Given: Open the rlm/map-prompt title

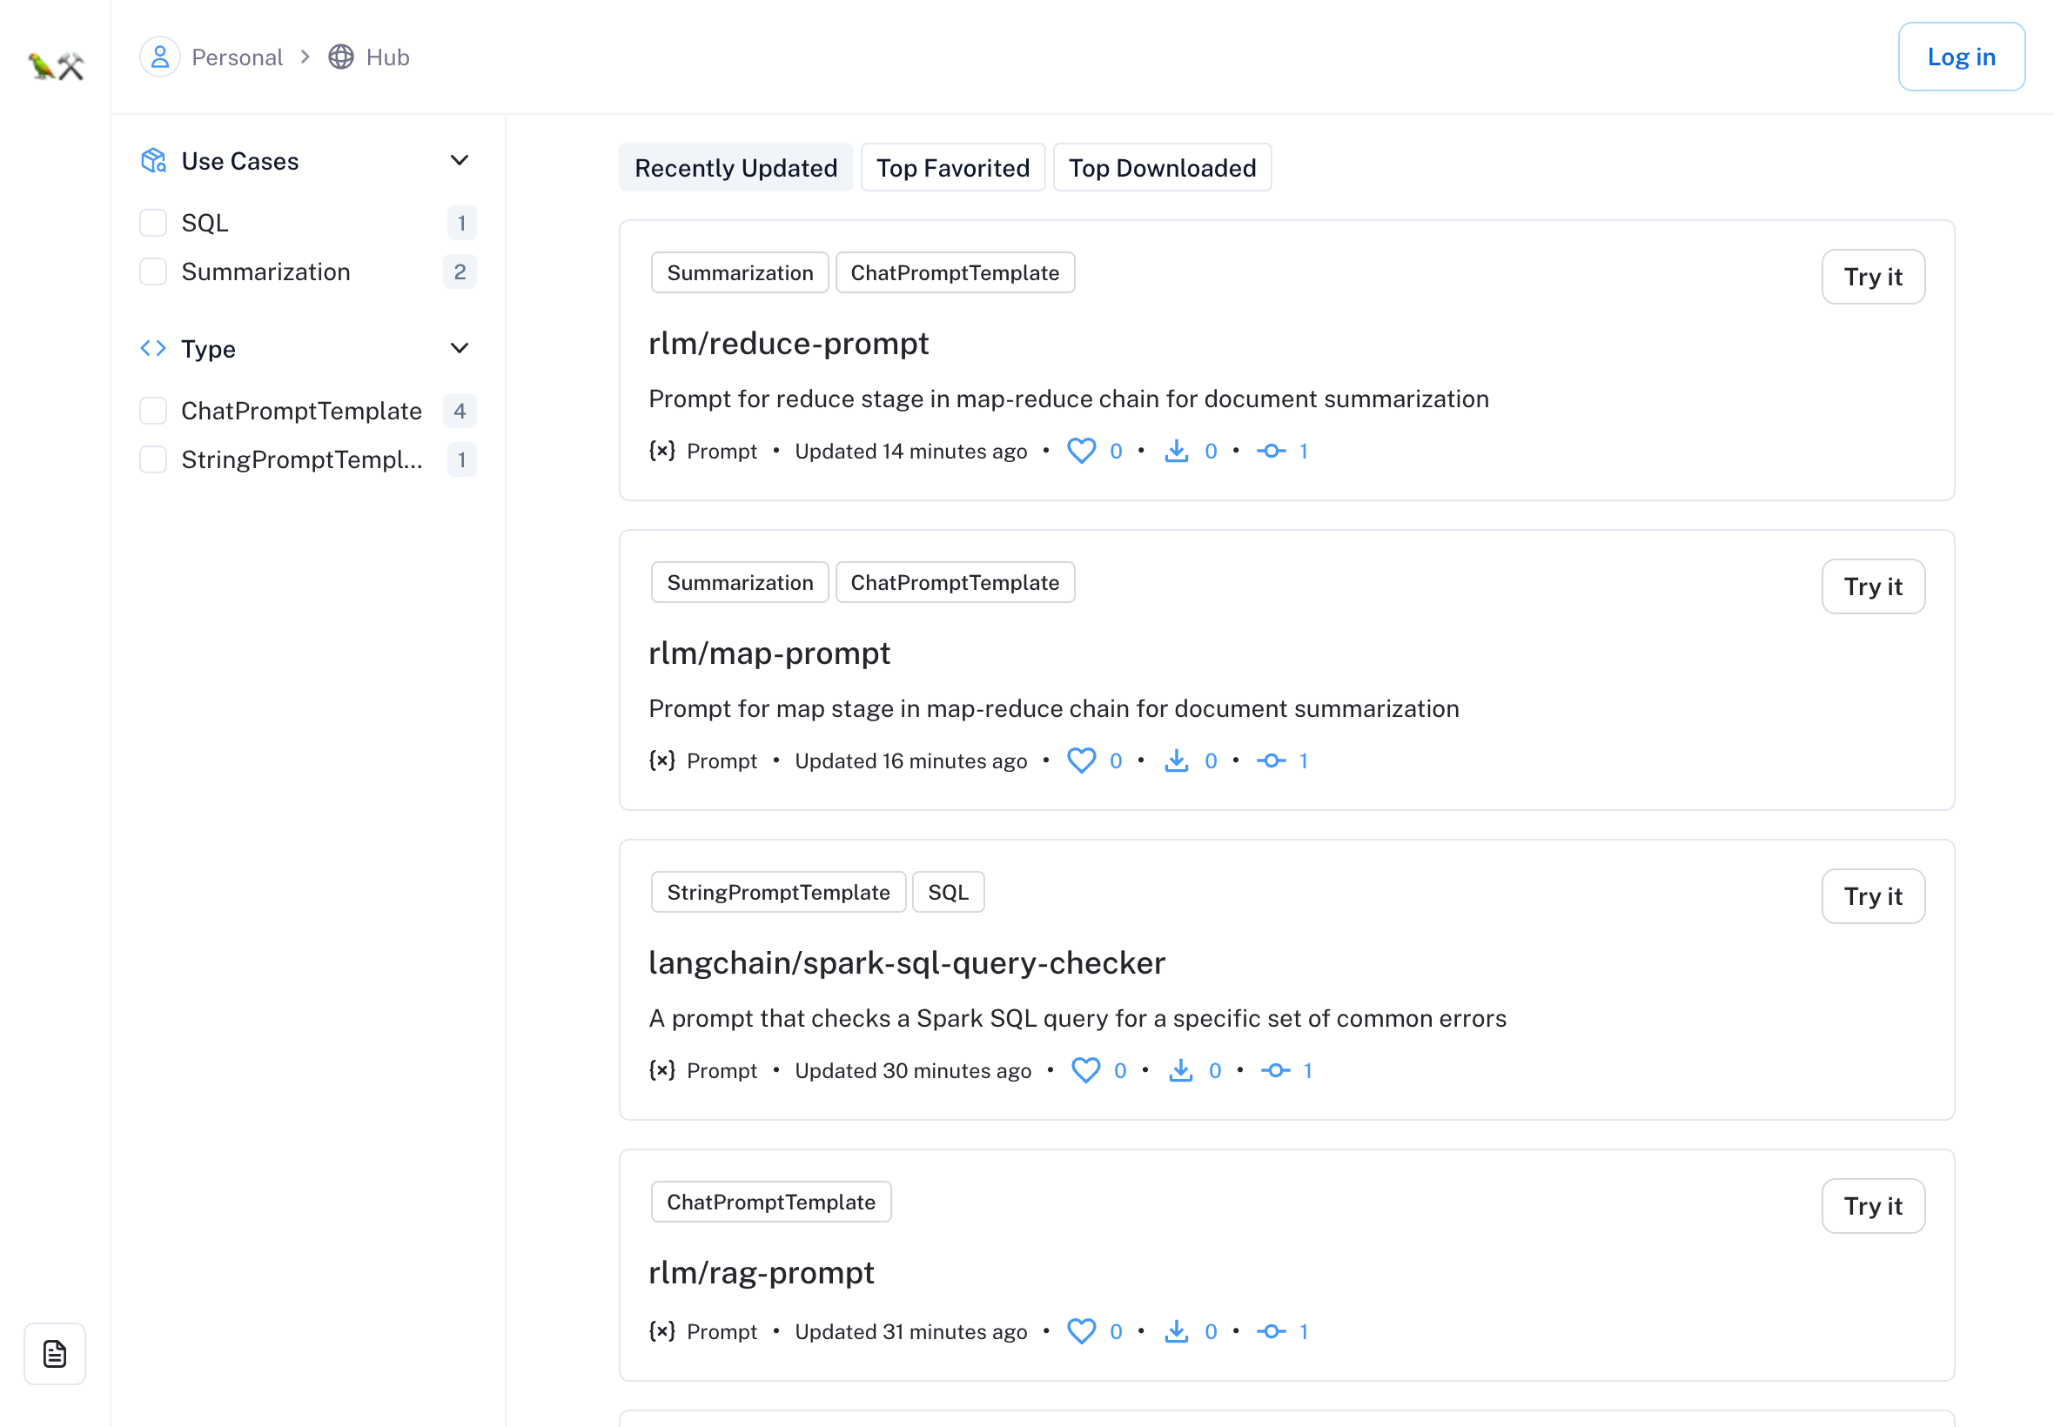Looking at the screenshot, I should (x=769, y=653).
